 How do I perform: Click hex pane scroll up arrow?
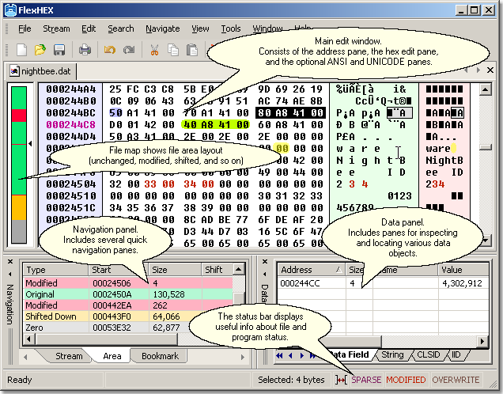point(486,89)
